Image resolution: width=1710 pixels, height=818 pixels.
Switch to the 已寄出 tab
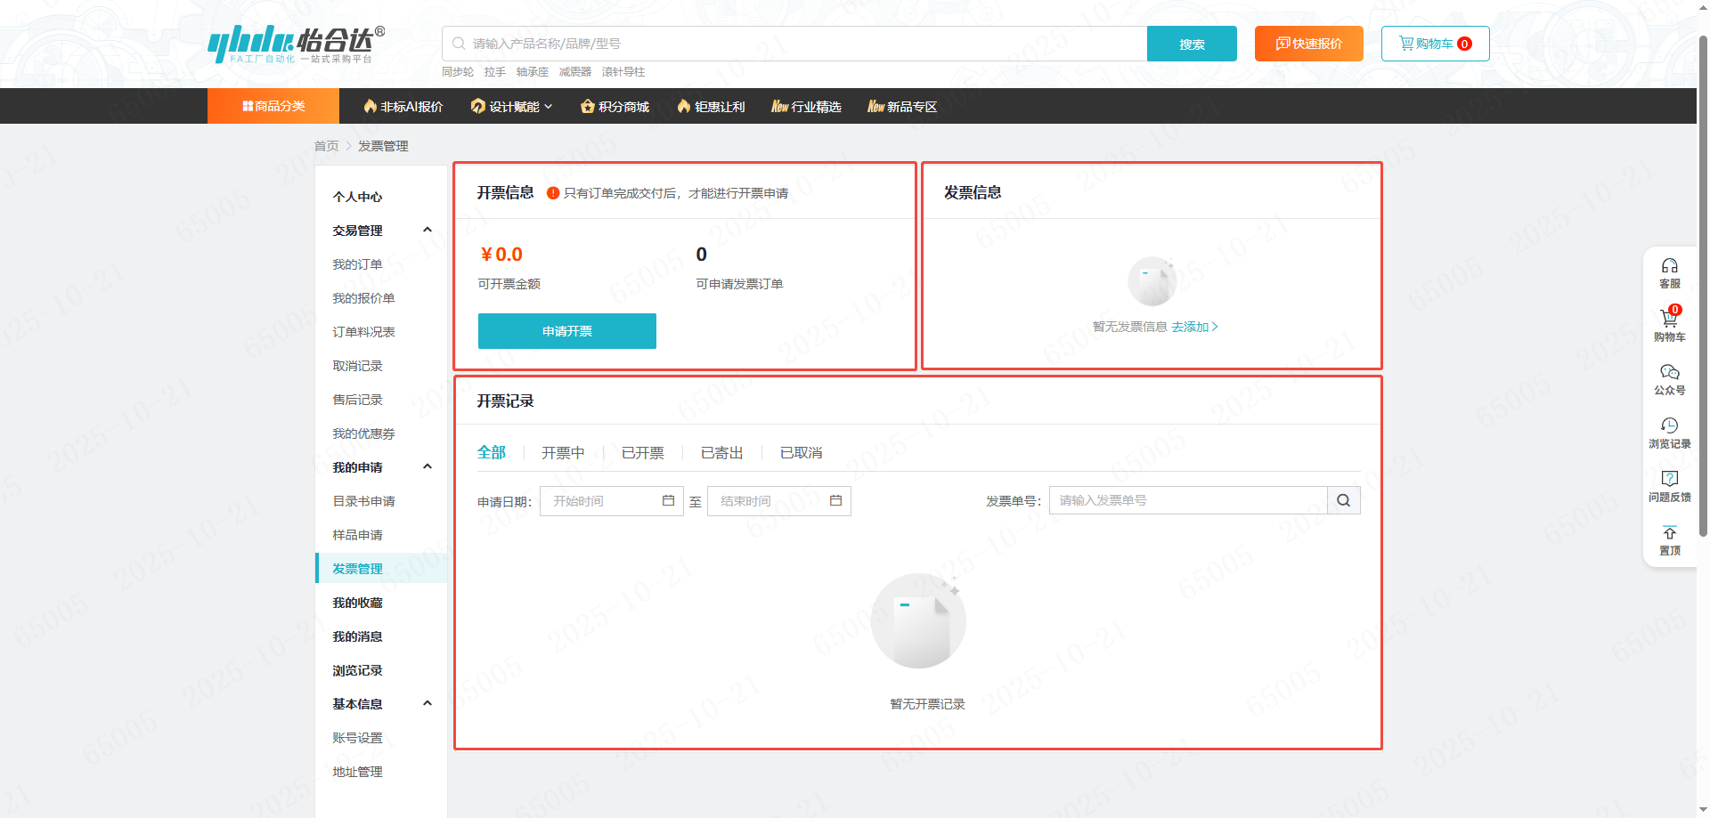pos(721,453)
